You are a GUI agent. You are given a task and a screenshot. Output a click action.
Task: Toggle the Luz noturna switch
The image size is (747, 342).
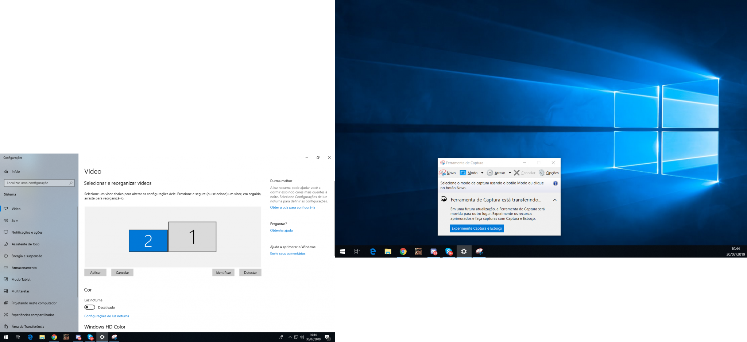click(x=90, y=307)
